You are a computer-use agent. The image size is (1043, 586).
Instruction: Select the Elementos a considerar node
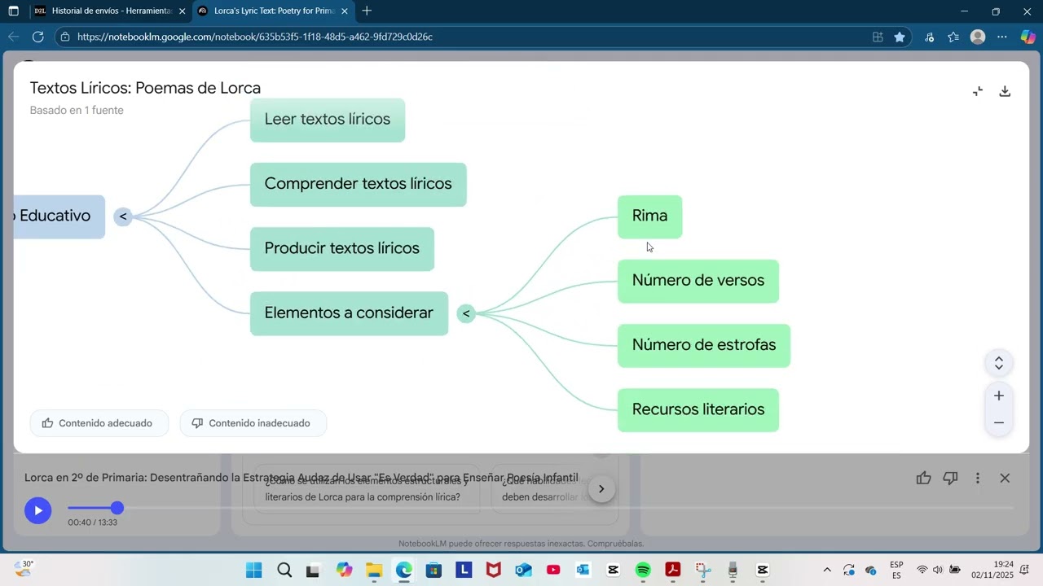349,313
